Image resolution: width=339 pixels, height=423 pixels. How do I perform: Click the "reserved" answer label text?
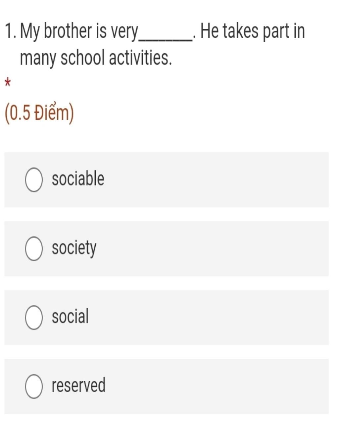click(x=78, y=385)
